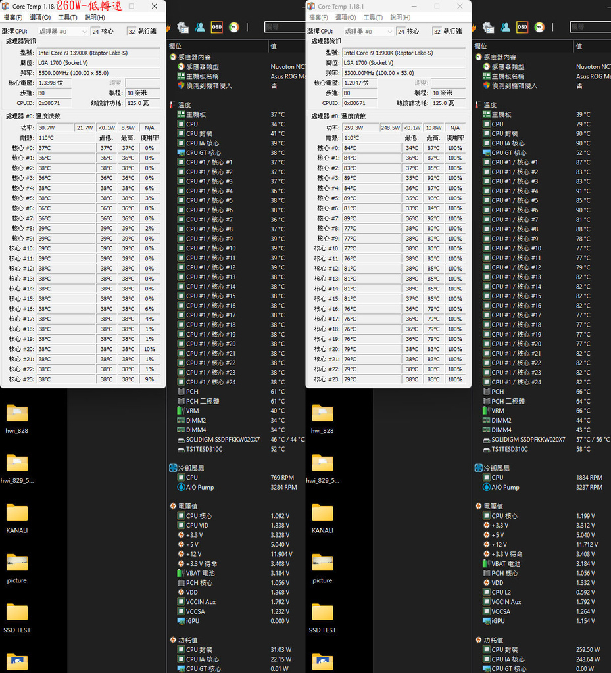Click the blue users icon in left AIDA64 toolbar
The image size is (611, 673).
[200, 27]
